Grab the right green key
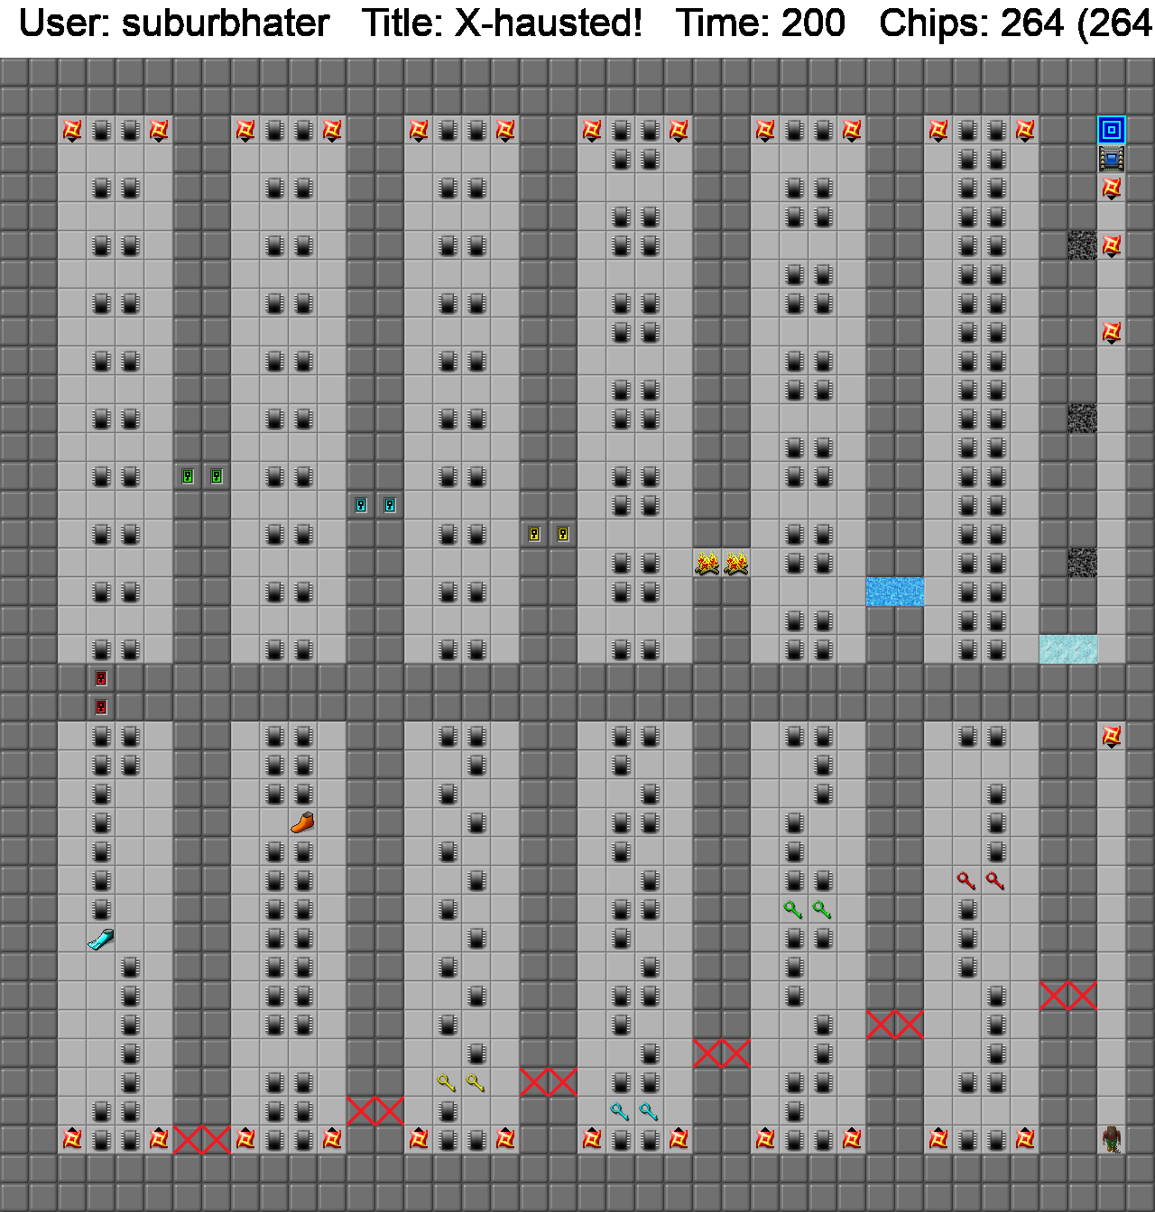Viewport: 1155px width, 1212px height. coord(822,910)
